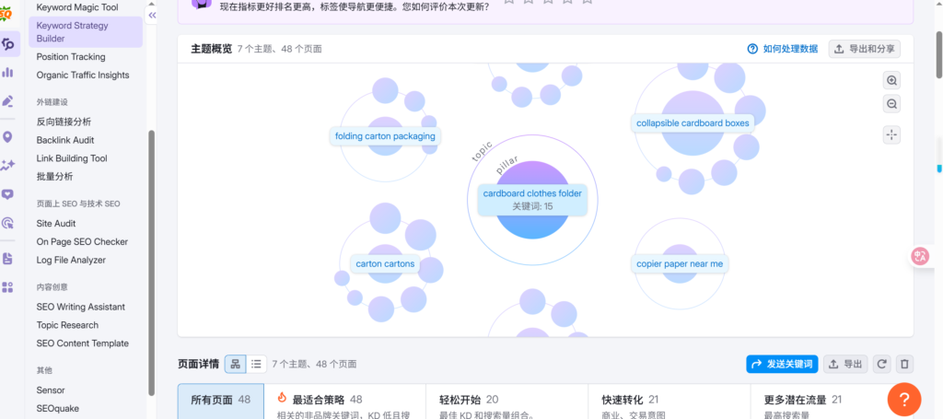943x419 pixels.
Task: Click 外链建设 section heading
Action: [x=52, y=102]
